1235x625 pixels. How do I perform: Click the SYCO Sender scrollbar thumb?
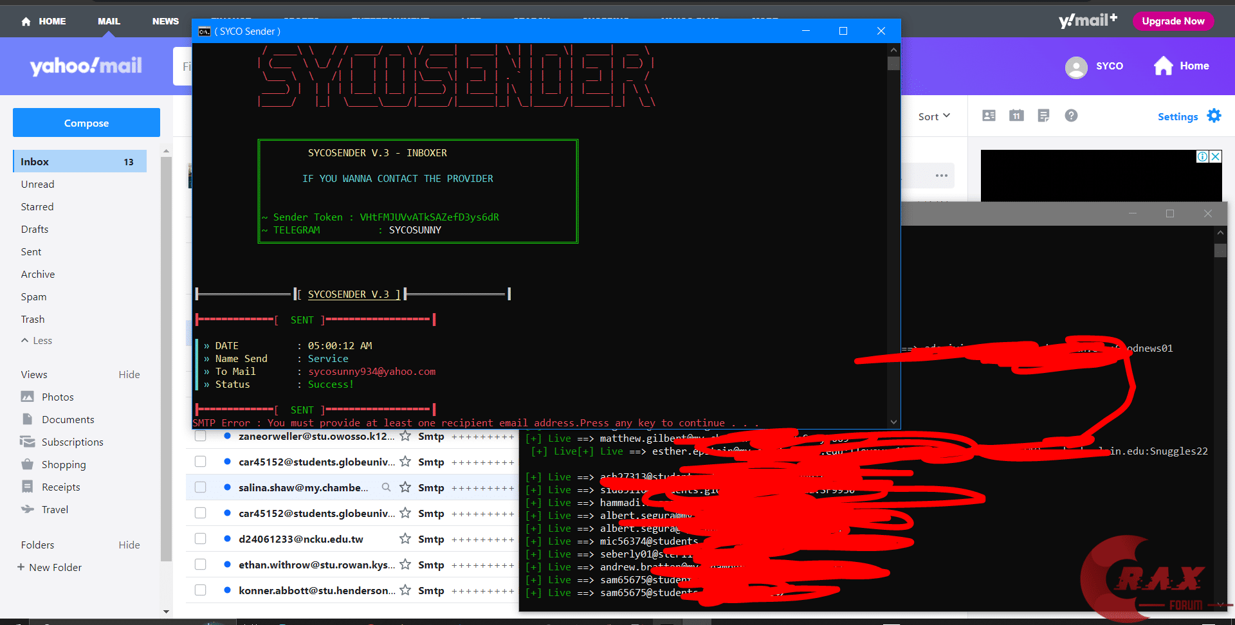(x=893, y=64)
